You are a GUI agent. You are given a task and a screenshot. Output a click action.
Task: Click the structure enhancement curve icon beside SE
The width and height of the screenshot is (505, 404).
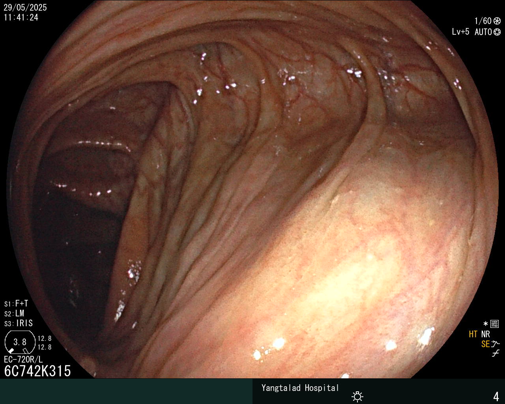coord(496,344)
